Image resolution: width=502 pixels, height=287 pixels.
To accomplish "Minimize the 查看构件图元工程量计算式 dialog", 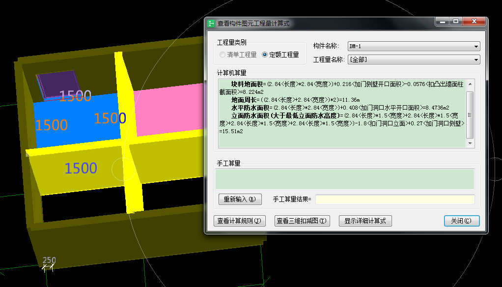I will coord(443,22).
